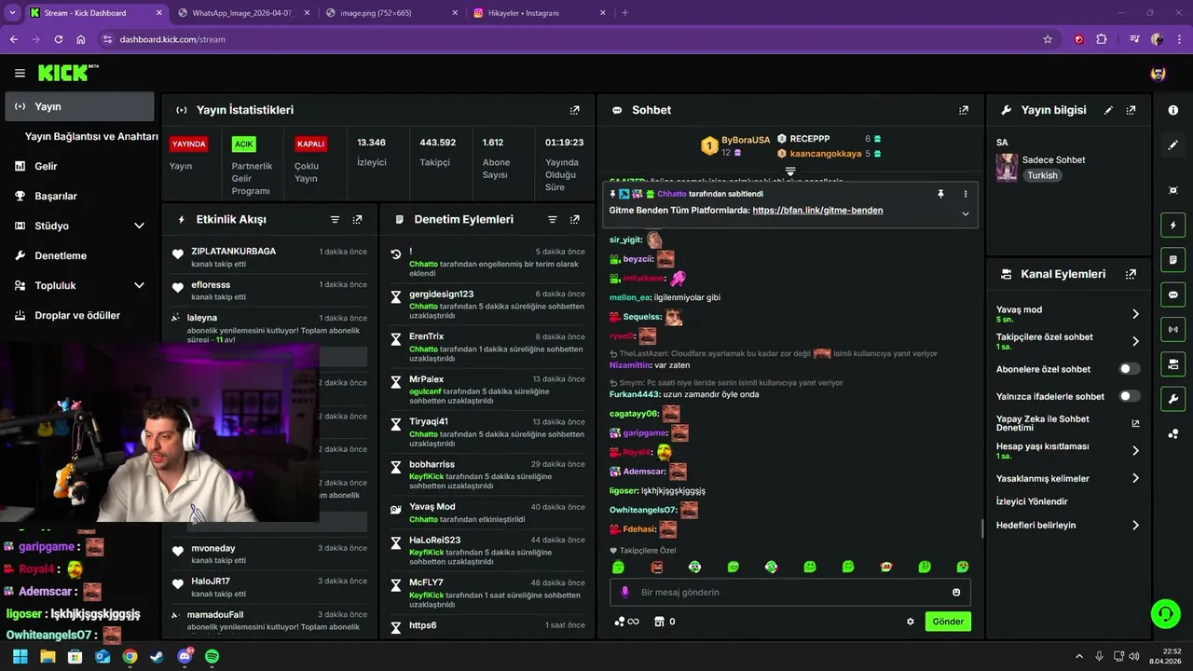1193x671 pixels.
Task: Pop out the Denetim Eylemleri panel
Action: point(575,220)
